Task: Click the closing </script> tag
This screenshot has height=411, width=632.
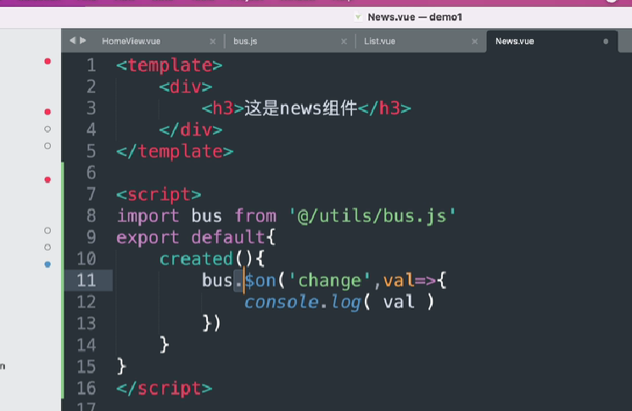Action: tap(164, 388)
